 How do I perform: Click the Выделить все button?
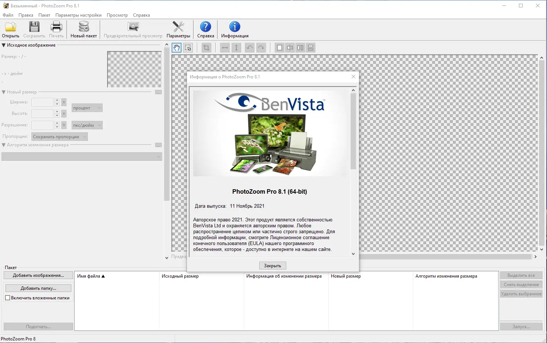point(521,275)
